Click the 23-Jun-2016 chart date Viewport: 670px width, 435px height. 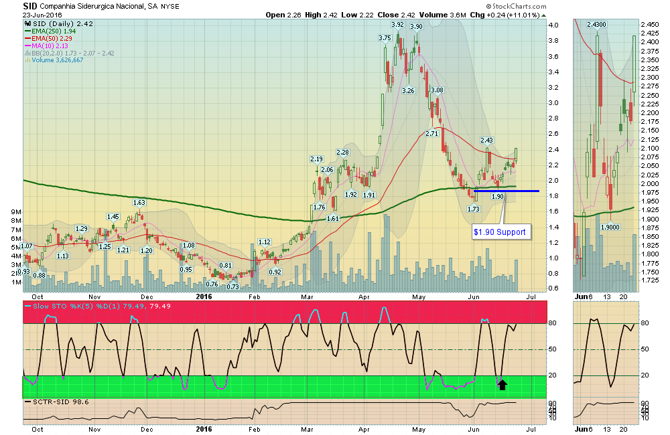click(x=42, y=15)
